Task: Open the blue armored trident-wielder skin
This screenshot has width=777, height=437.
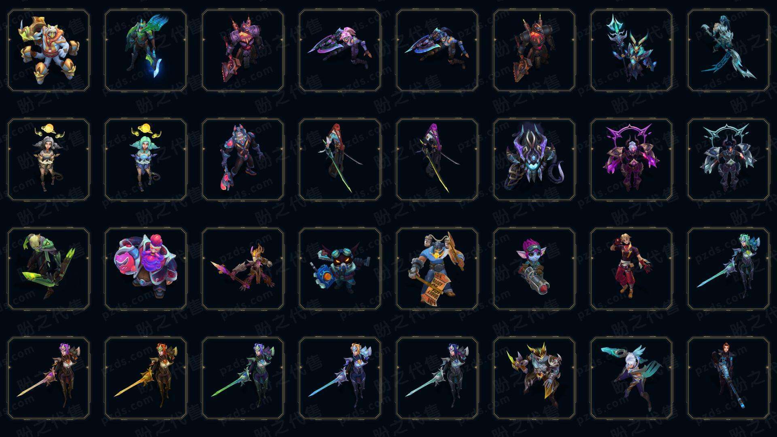Action: point(631,51)
